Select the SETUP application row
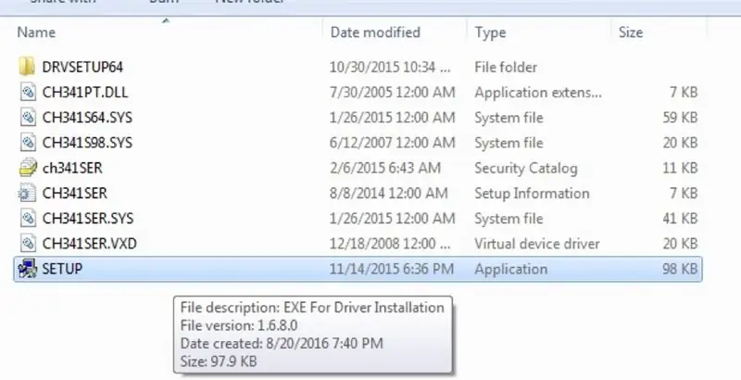741x380 pixels. tap(358, 269)
